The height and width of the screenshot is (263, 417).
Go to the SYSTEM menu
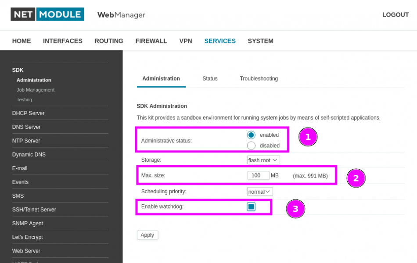point(260,41)
